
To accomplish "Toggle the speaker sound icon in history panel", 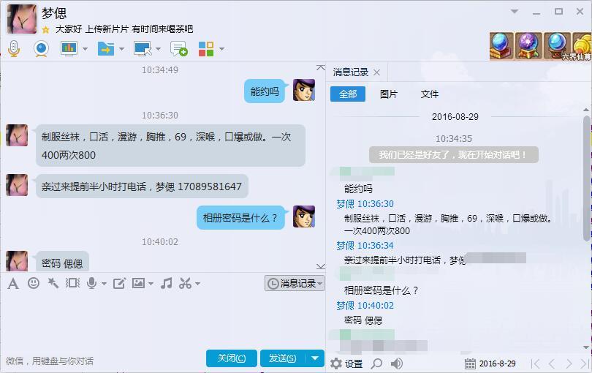I will click(396, 363).
